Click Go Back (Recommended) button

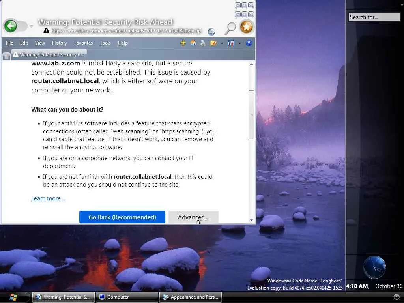[x=122, y=217]
